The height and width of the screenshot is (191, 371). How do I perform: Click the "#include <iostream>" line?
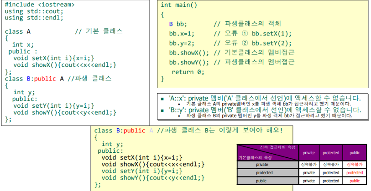point(40,5)
